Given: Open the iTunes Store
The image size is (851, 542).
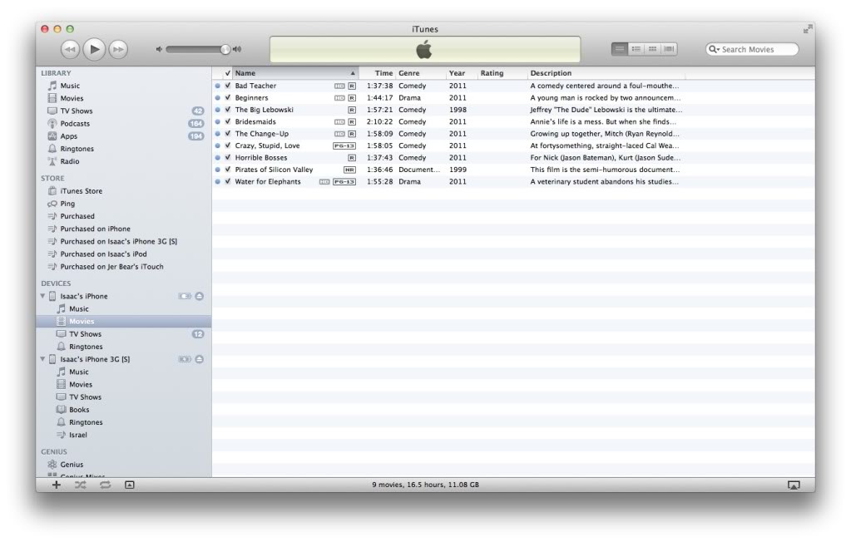Looking at the screenshot, I should pyautogui.click(x=81, y=191).
